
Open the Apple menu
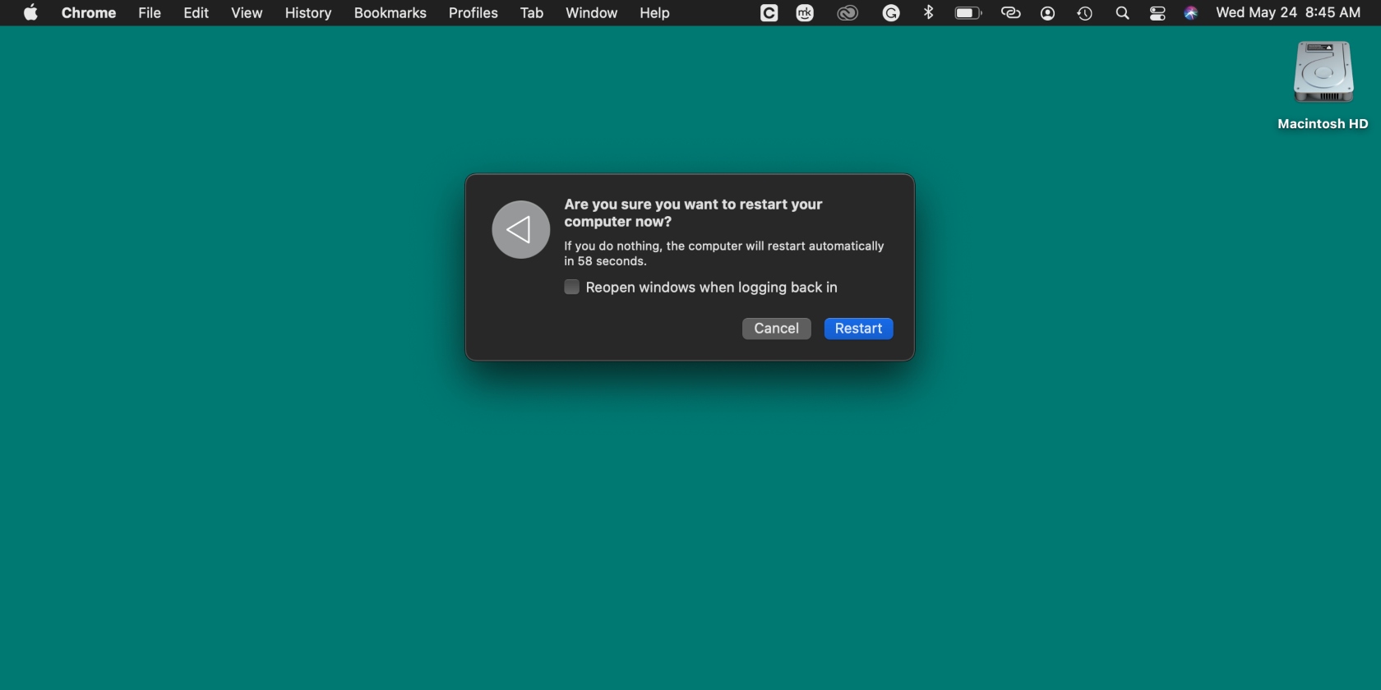click(x=30, y=12)
